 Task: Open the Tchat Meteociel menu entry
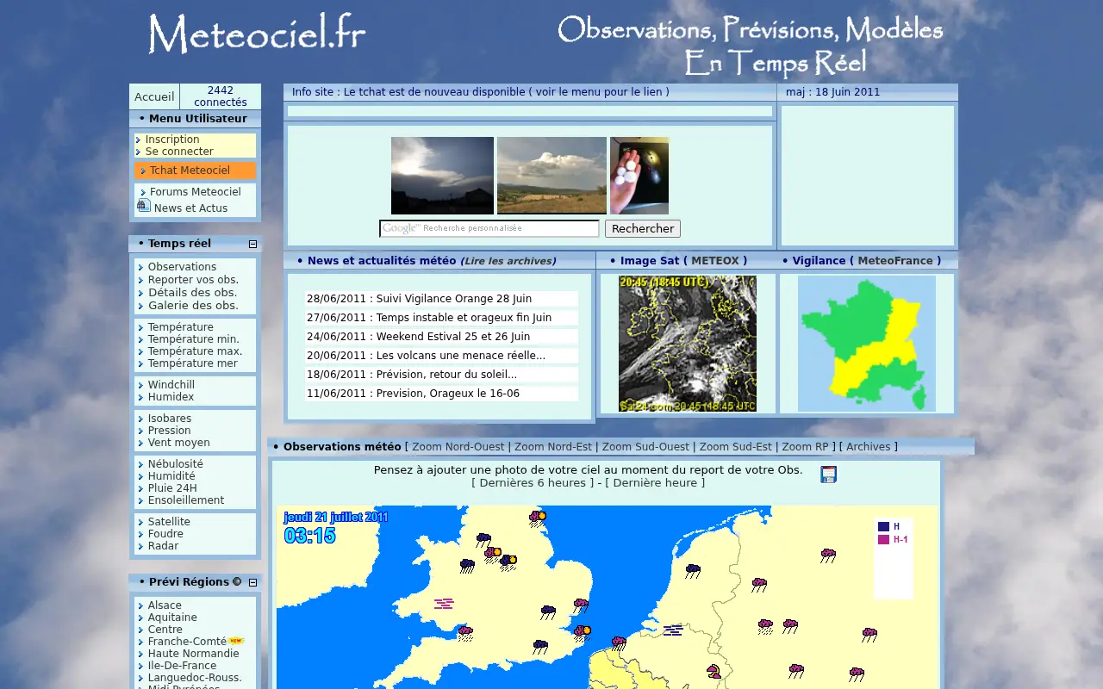pyautogui.click(x=190, y=171)
